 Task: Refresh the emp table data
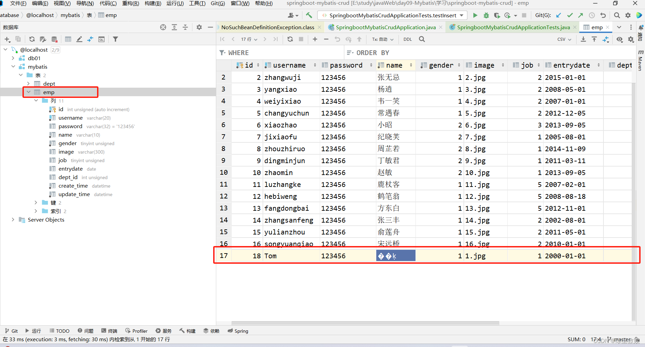290,39
